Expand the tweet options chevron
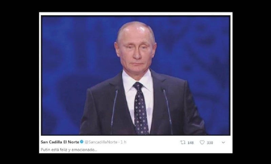The height and width of the screenshot is (164, 271). tap(223, 142)
